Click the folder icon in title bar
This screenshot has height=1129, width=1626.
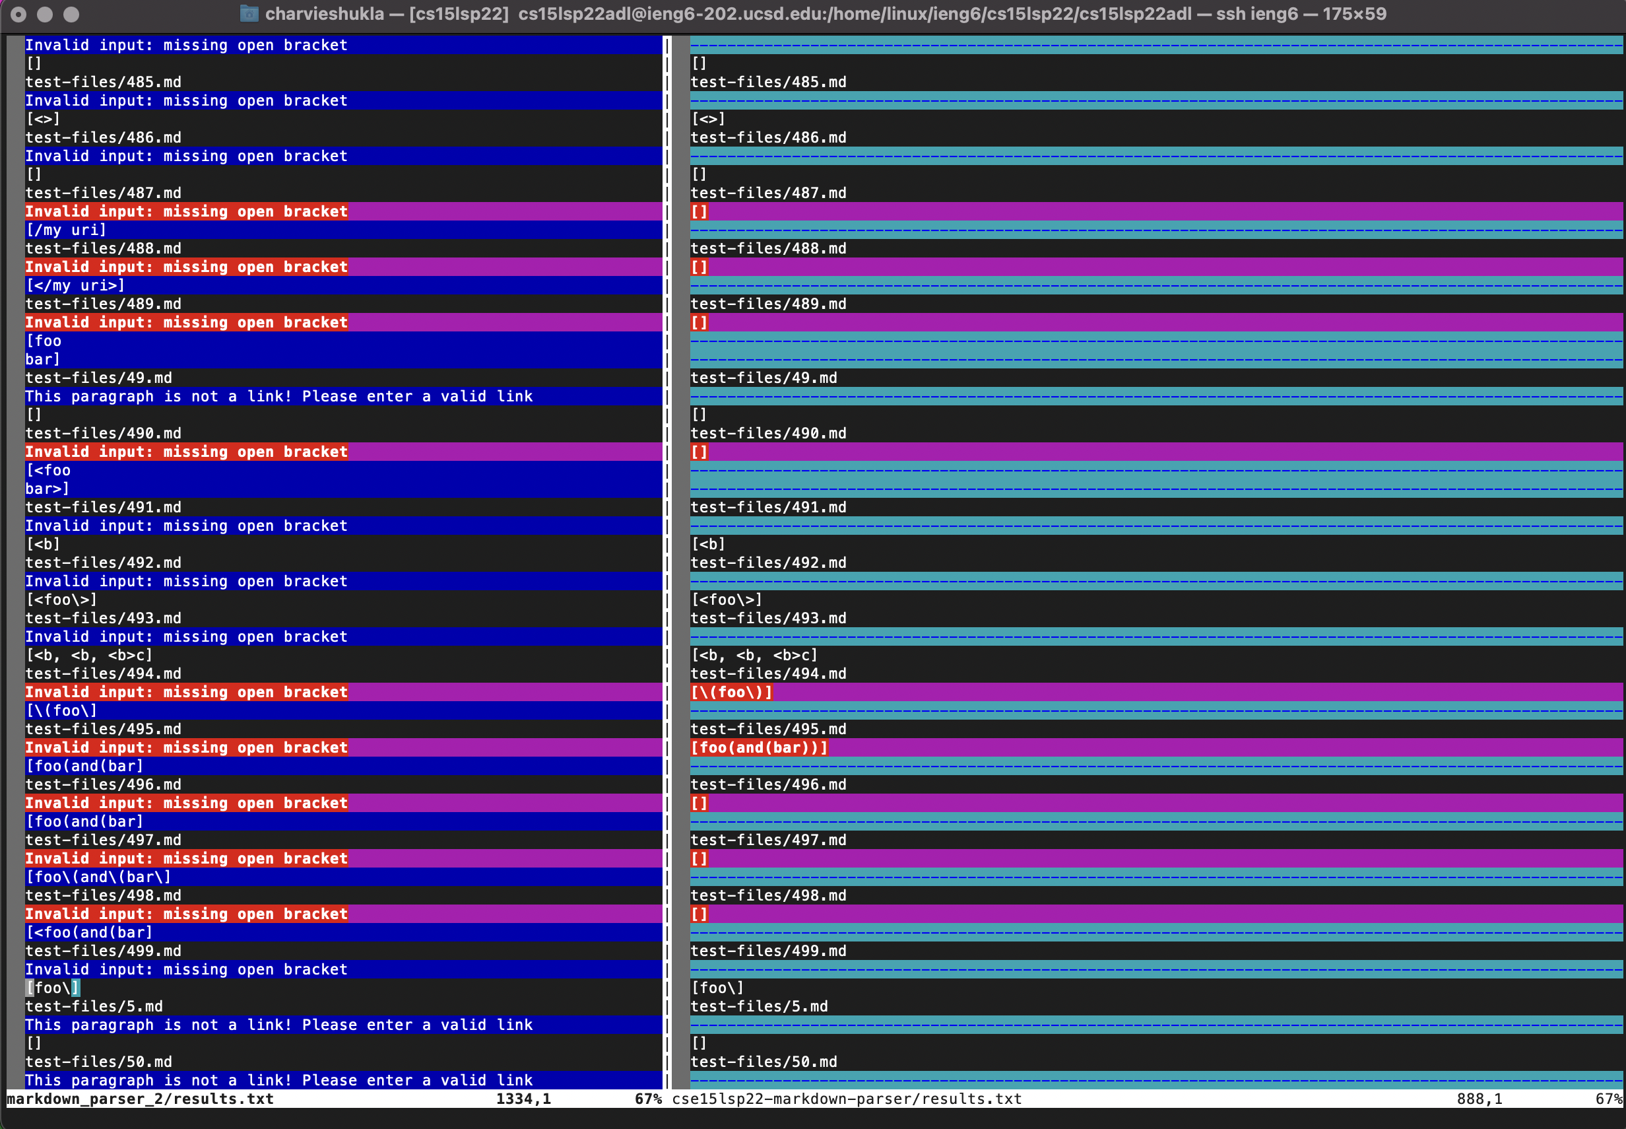click(249, 13)
